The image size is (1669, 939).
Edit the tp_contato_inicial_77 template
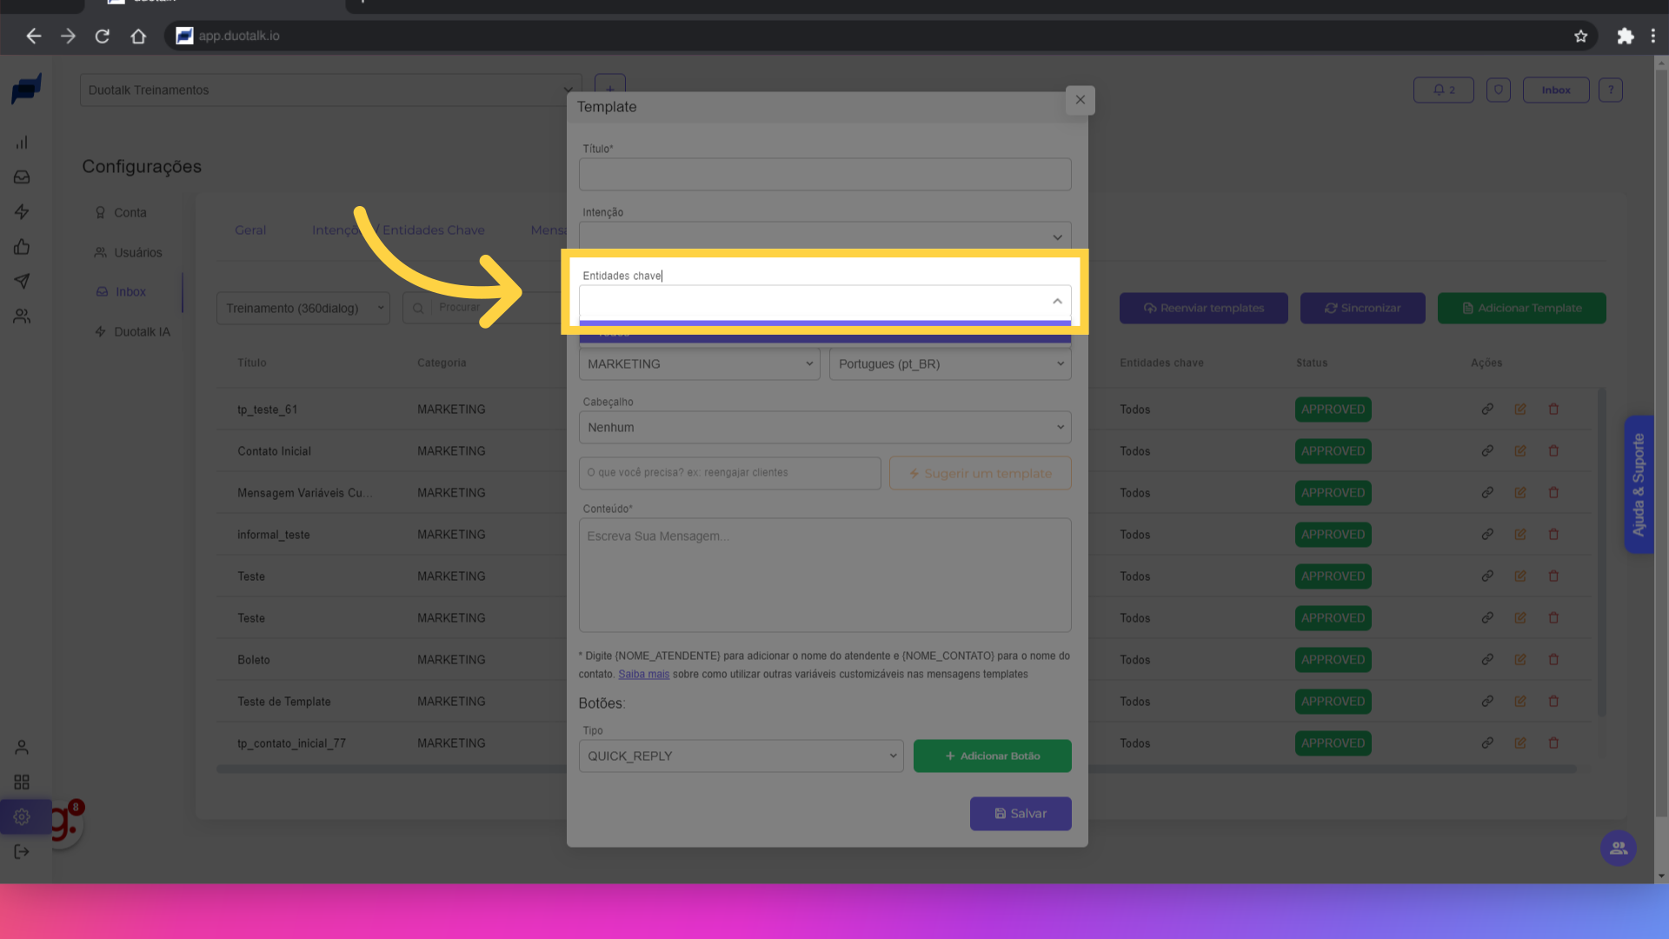pyautogui.click(x=1520, y=743)
